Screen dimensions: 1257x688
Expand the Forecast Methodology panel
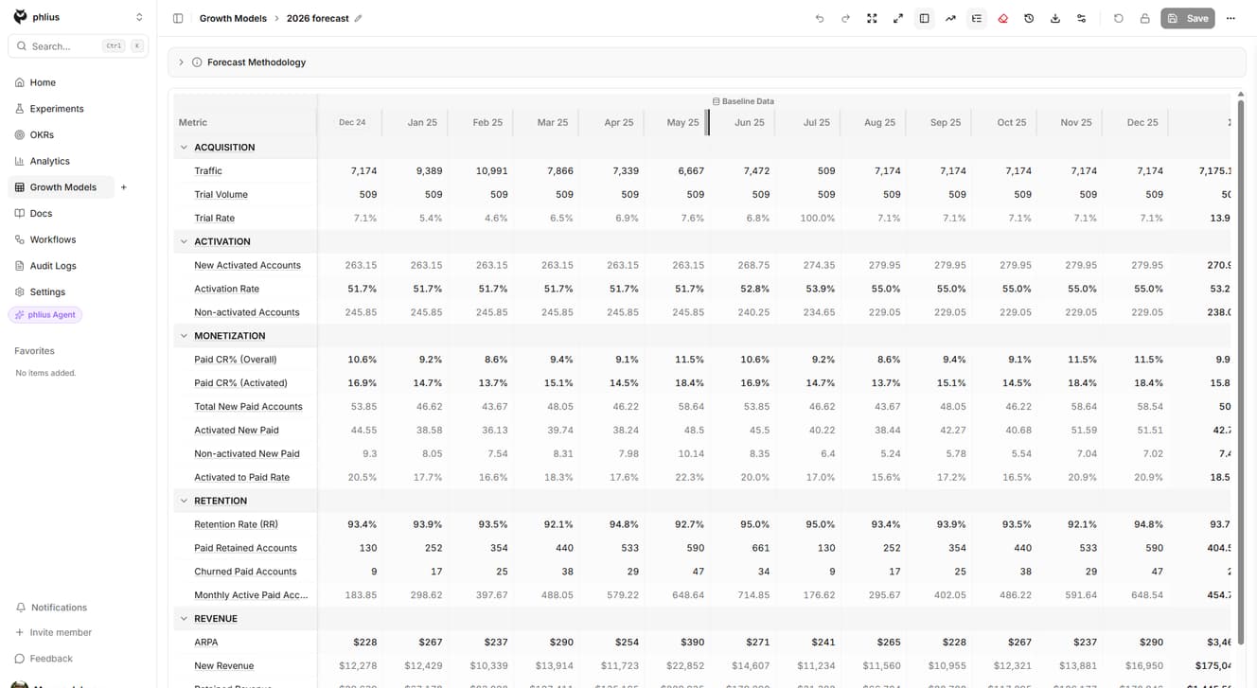coord(181,62)
